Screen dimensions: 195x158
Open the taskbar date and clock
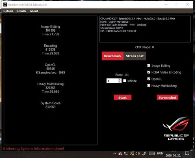(x=173, y=154)
